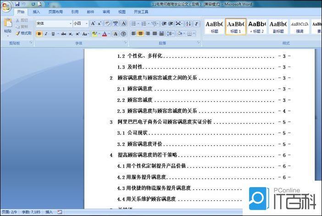
Task: Undo the last action
Action: [x=24, y=4]
